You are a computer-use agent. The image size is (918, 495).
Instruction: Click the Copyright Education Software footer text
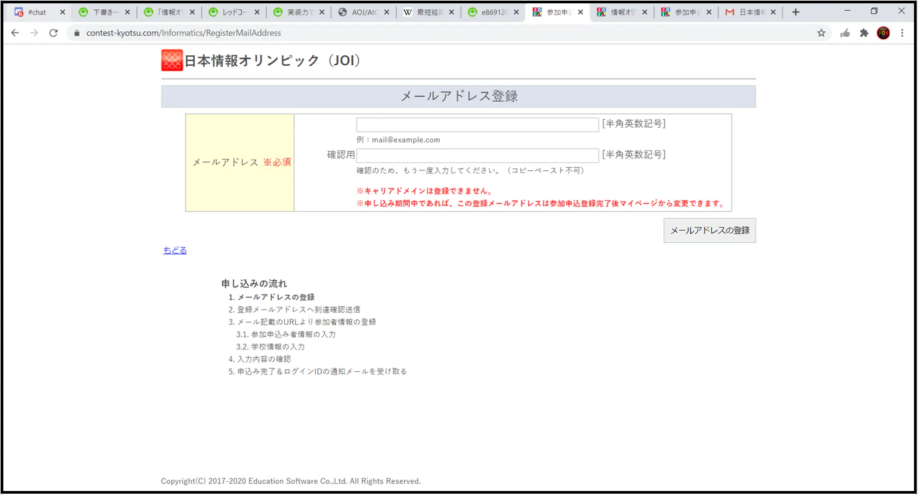coord(291,481)
